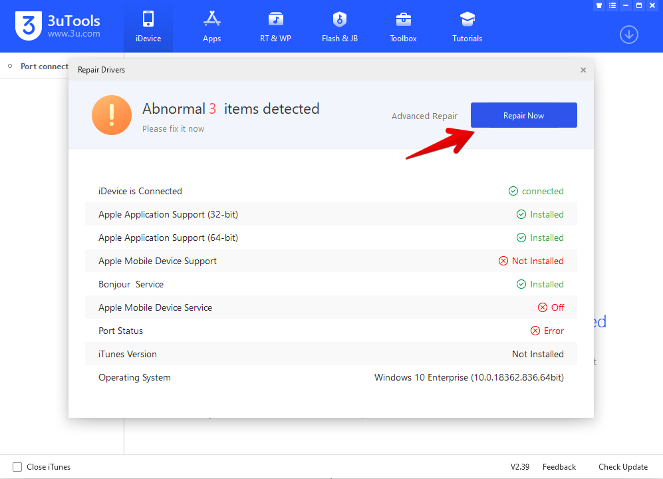The width and height of the screenshot is (663, 479).
Task: Select 'Port Status' label
Action: (120, 331)
